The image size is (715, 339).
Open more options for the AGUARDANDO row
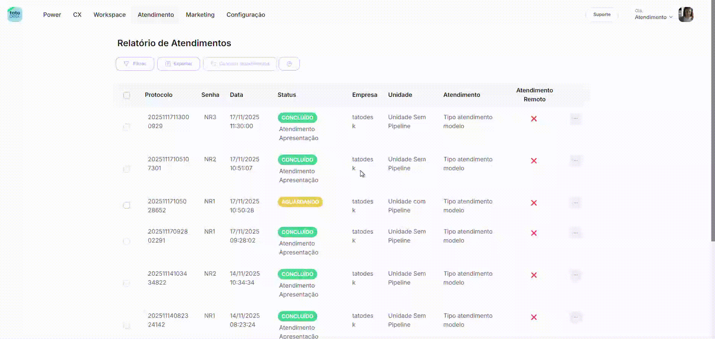coord(575,203)
